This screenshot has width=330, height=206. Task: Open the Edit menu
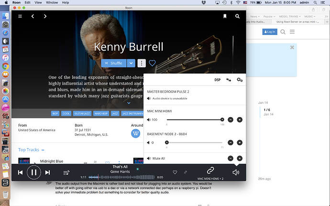point(27,2)
